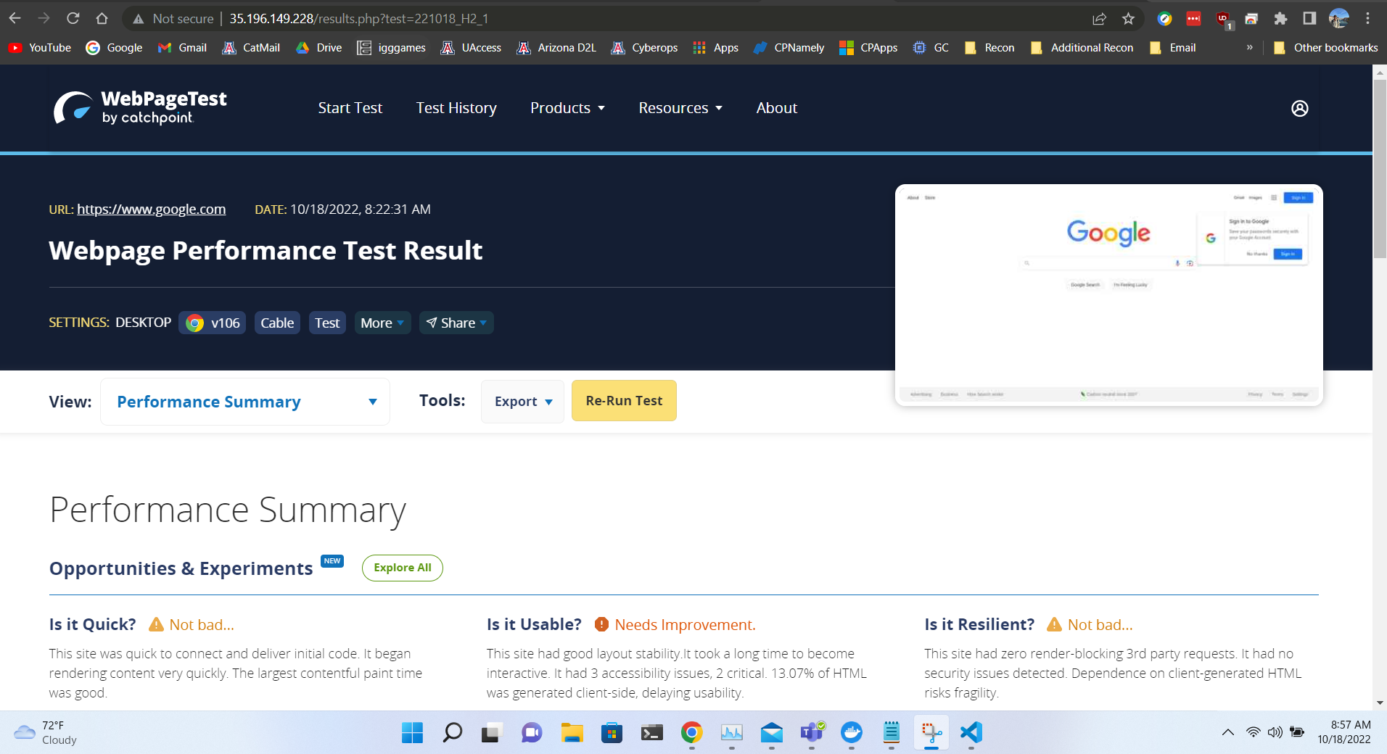Image resolution: width=1387 pixels, height=754 pixels.
Task: Open the Extensions puzzle piece menu
Action: (1280, 19)
